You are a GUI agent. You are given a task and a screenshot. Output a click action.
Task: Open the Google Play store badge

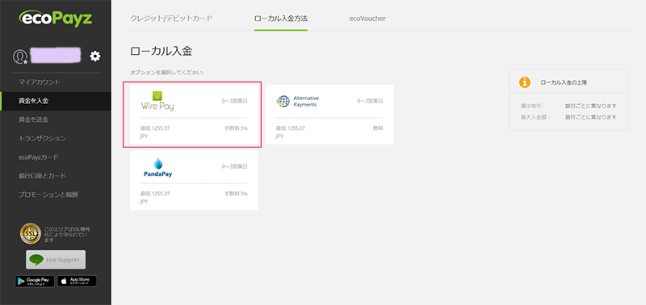(35, 281)
